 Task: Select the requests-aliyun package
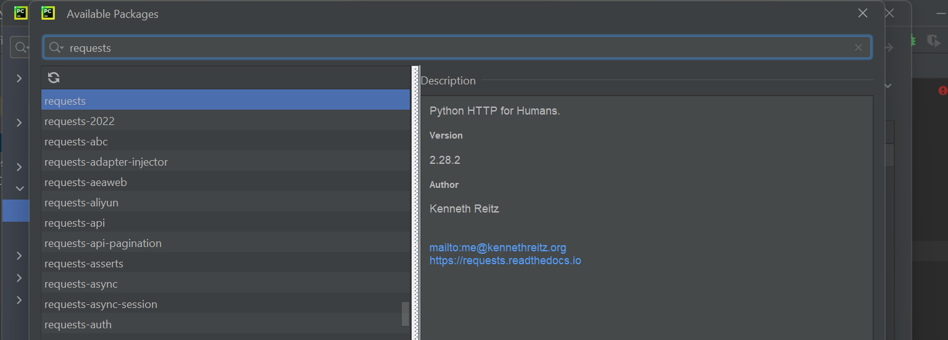pos(225,202)
